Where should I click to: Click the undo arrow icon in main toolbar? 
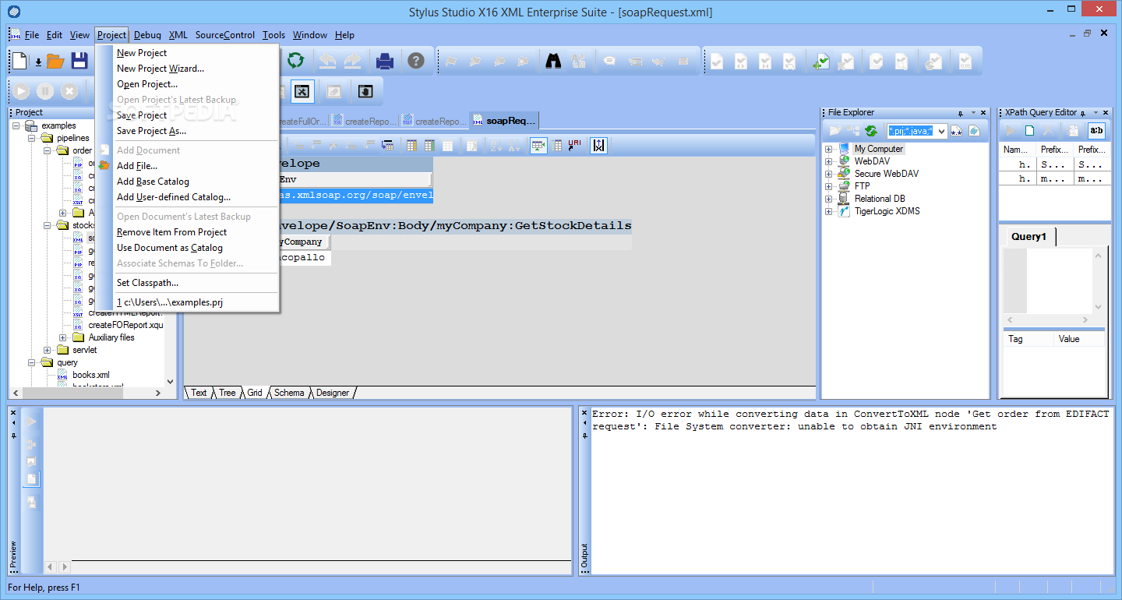point(328,61)
